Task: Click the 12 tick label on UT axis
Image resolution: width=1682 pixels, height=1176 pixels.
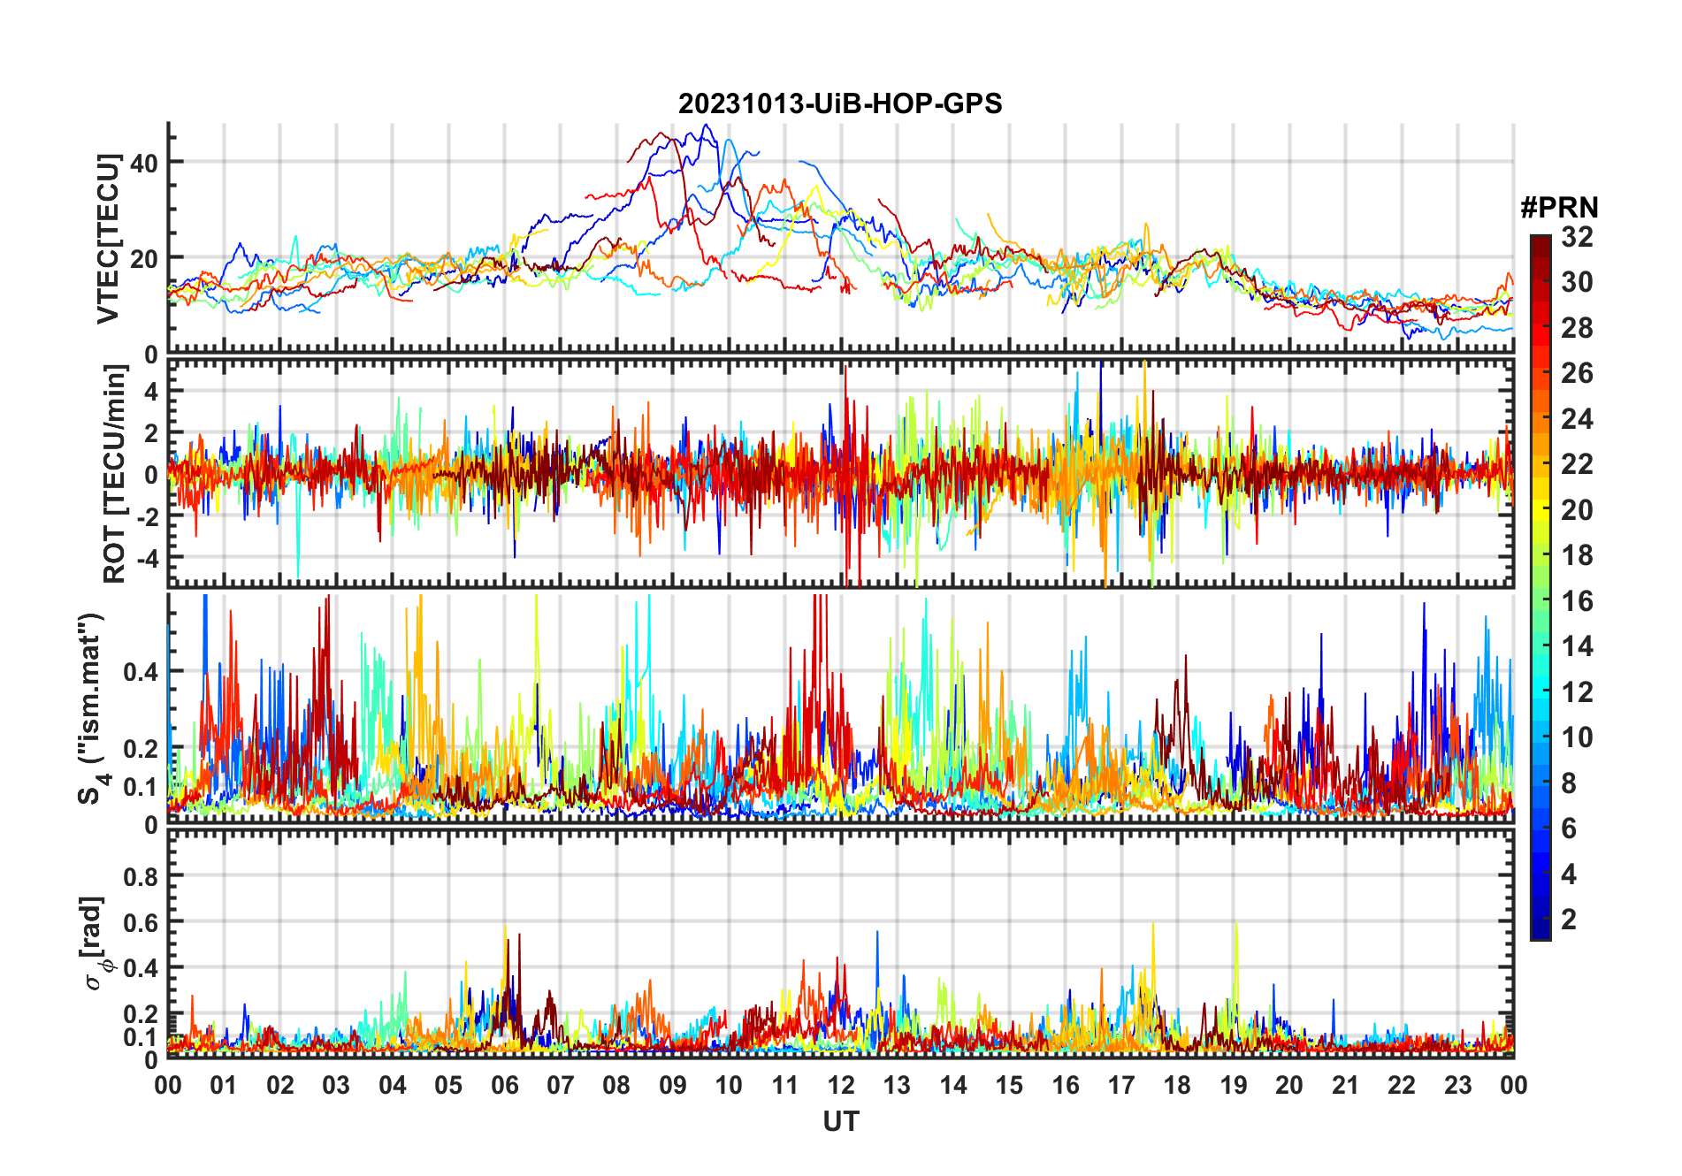Action: click(x=841, y=1085)
